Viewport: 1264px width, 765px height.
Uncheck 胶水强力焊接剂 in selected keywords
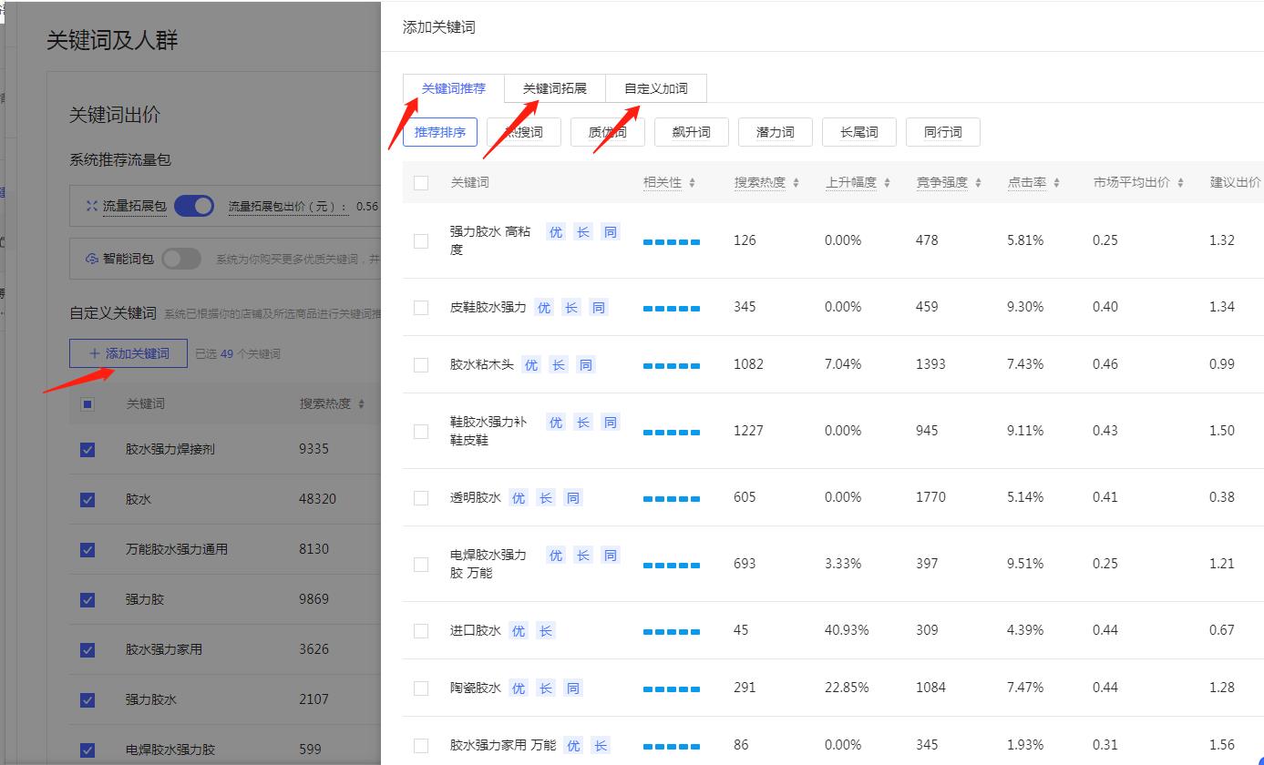87,450
